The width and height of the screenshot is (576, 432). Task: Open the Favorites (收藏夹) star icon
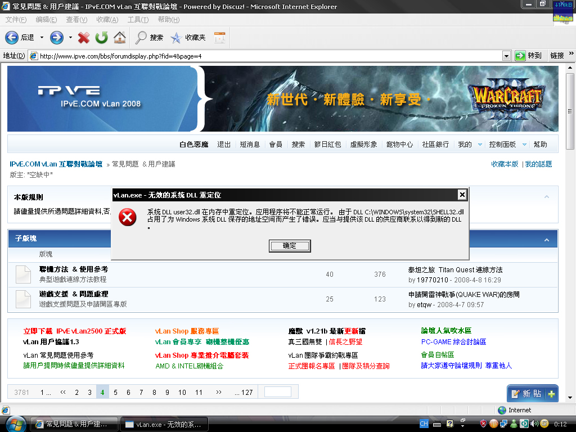[176, 38]
